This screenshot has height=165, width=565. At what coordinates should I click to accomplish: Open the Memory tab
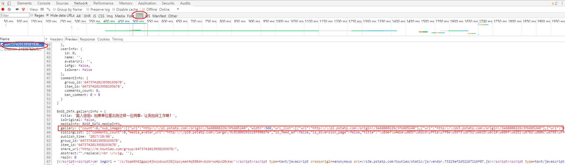pos(126,3)
